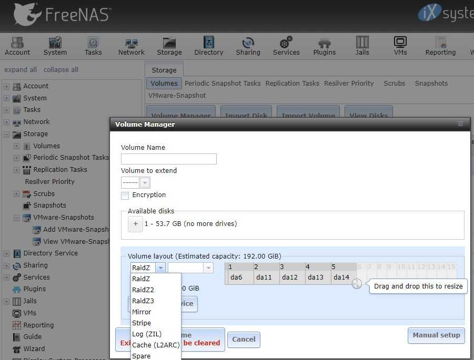The image size is (474, 360).
Task: Expand the Volumes tree node
Action: click(x=16, y=146)
